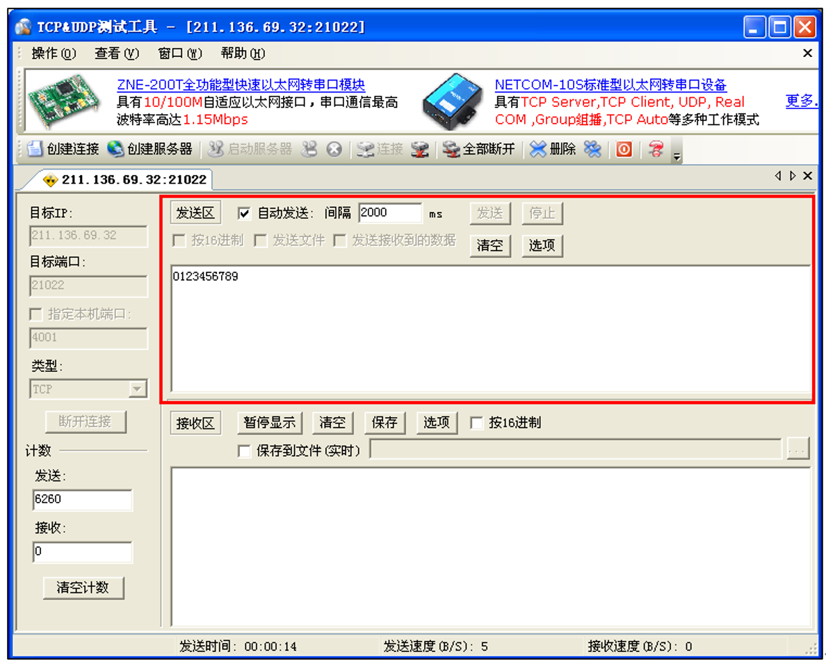Close the inner document with menu-bar X

click(x=807, y=54)
